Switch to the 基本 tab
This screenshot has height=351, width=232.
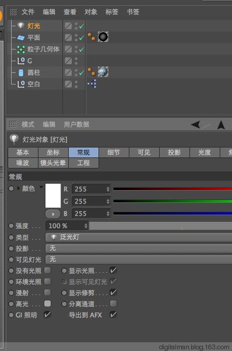pos(23,152)
